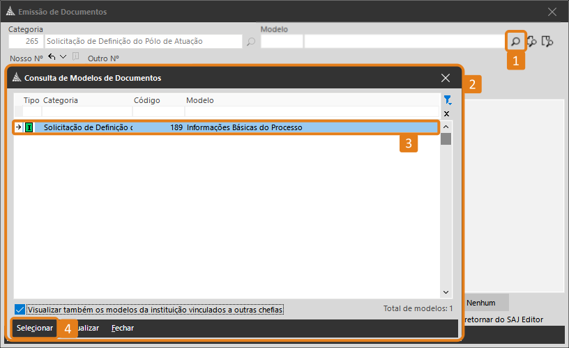569x348 pixels.
Task: Select the Informações Básicas do Processo row
Action: click(x=244, y=127)
